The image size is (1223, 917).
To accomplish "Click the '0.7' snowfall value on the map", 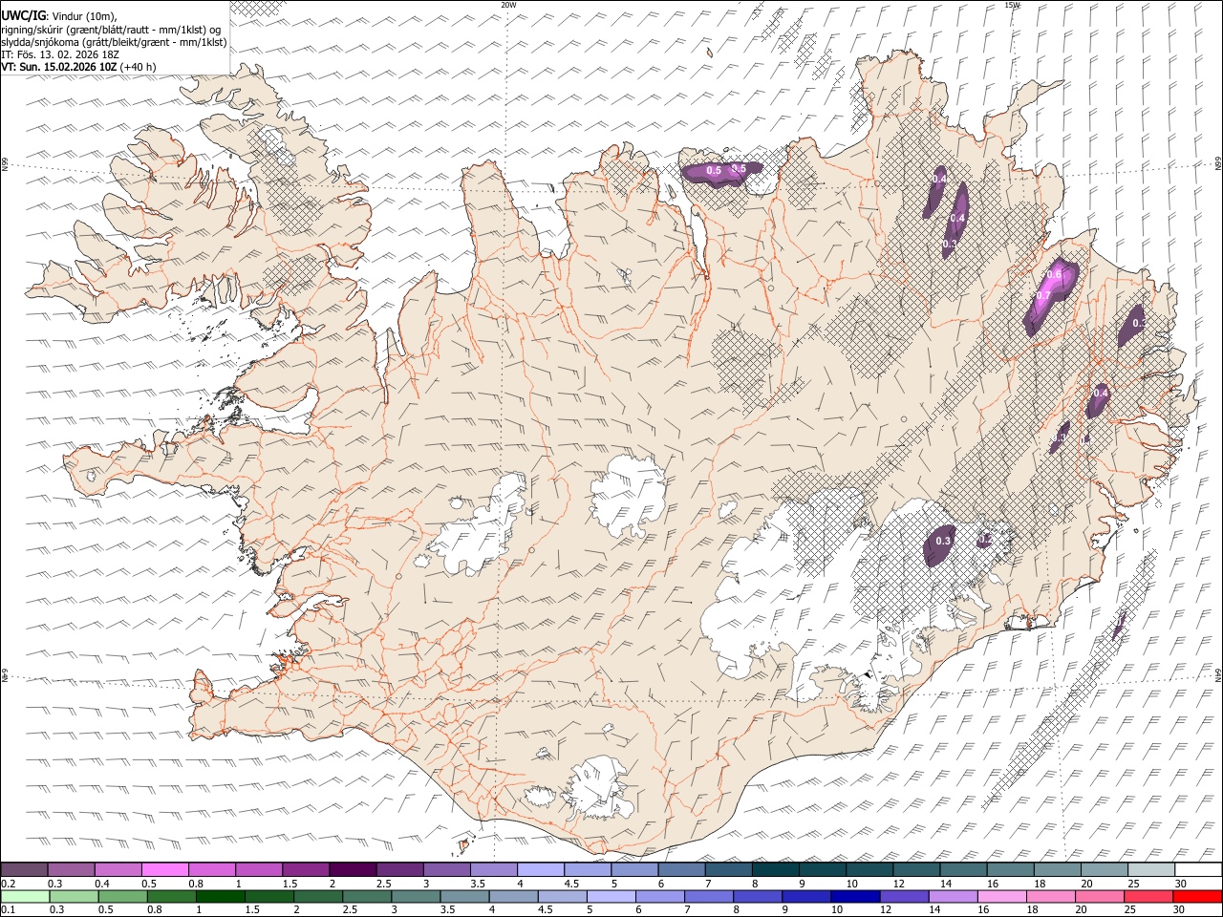I will click(x=1043, y=296).
